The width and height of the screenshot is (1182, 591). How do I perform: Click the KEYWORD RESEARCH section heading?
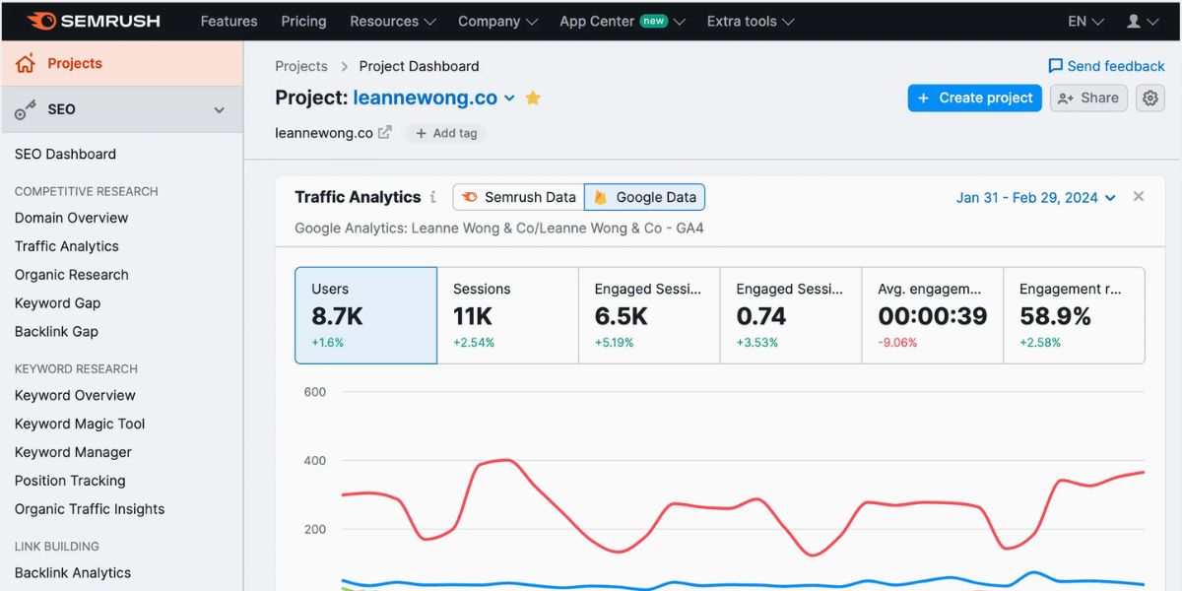76,368
